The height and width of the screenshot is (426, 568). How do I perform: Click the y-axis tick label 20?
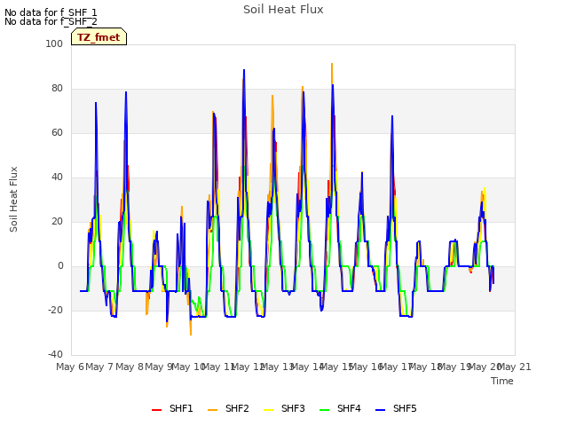click(57, 221)
